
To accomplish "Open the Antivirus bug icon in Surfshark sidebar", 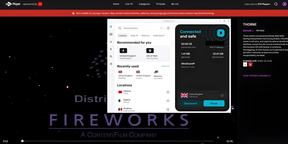I will tap(111, 49).
